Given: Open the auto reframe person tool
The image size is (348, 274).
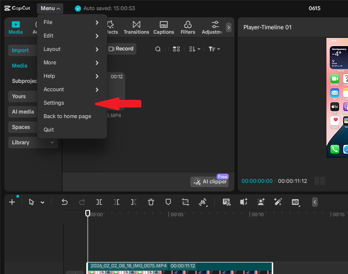Looking at the screenshot, I should click(261, 202).
